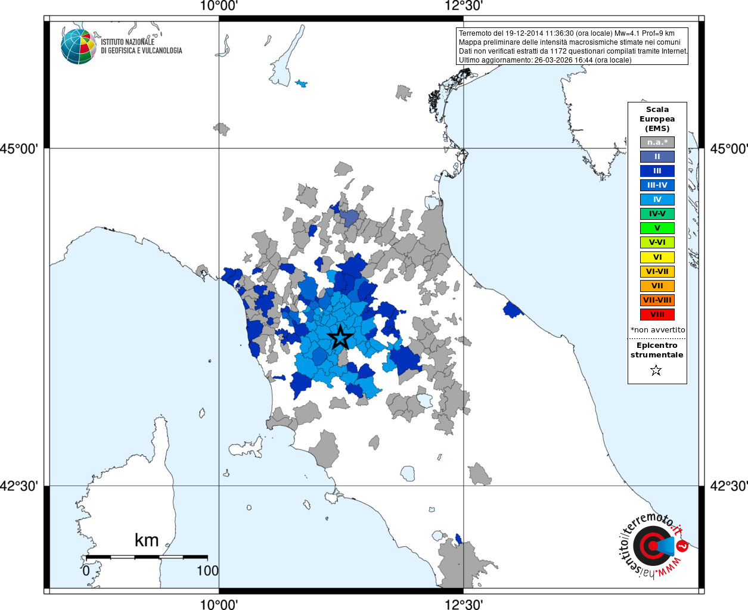Click the small blue municipality near Lake Garda
This screenshot has width=748, height=610.
pos(302,83)
